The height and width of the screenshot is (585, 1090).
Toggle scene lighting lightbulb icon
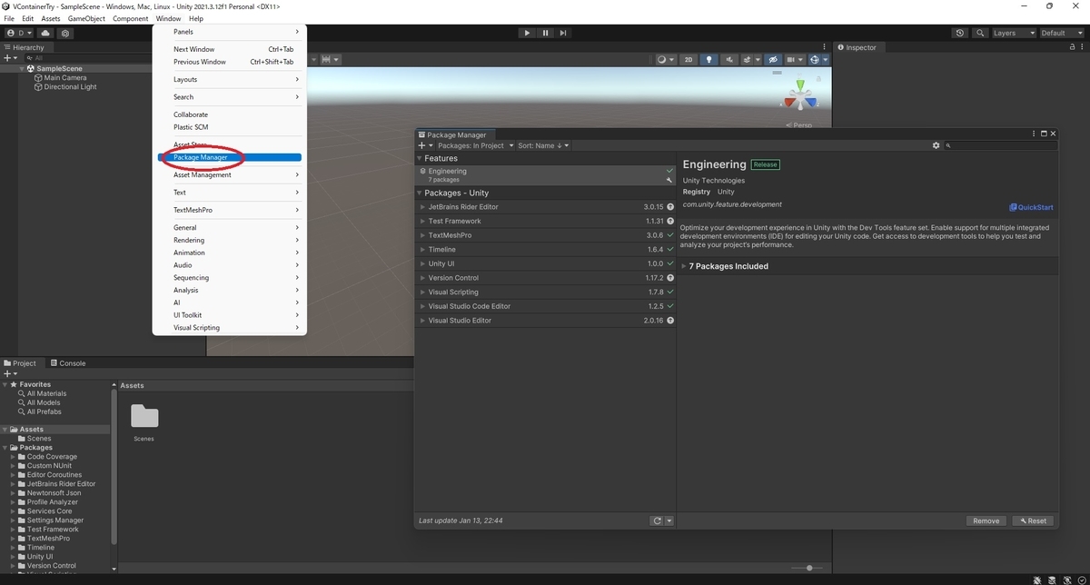tap(708, 60)
